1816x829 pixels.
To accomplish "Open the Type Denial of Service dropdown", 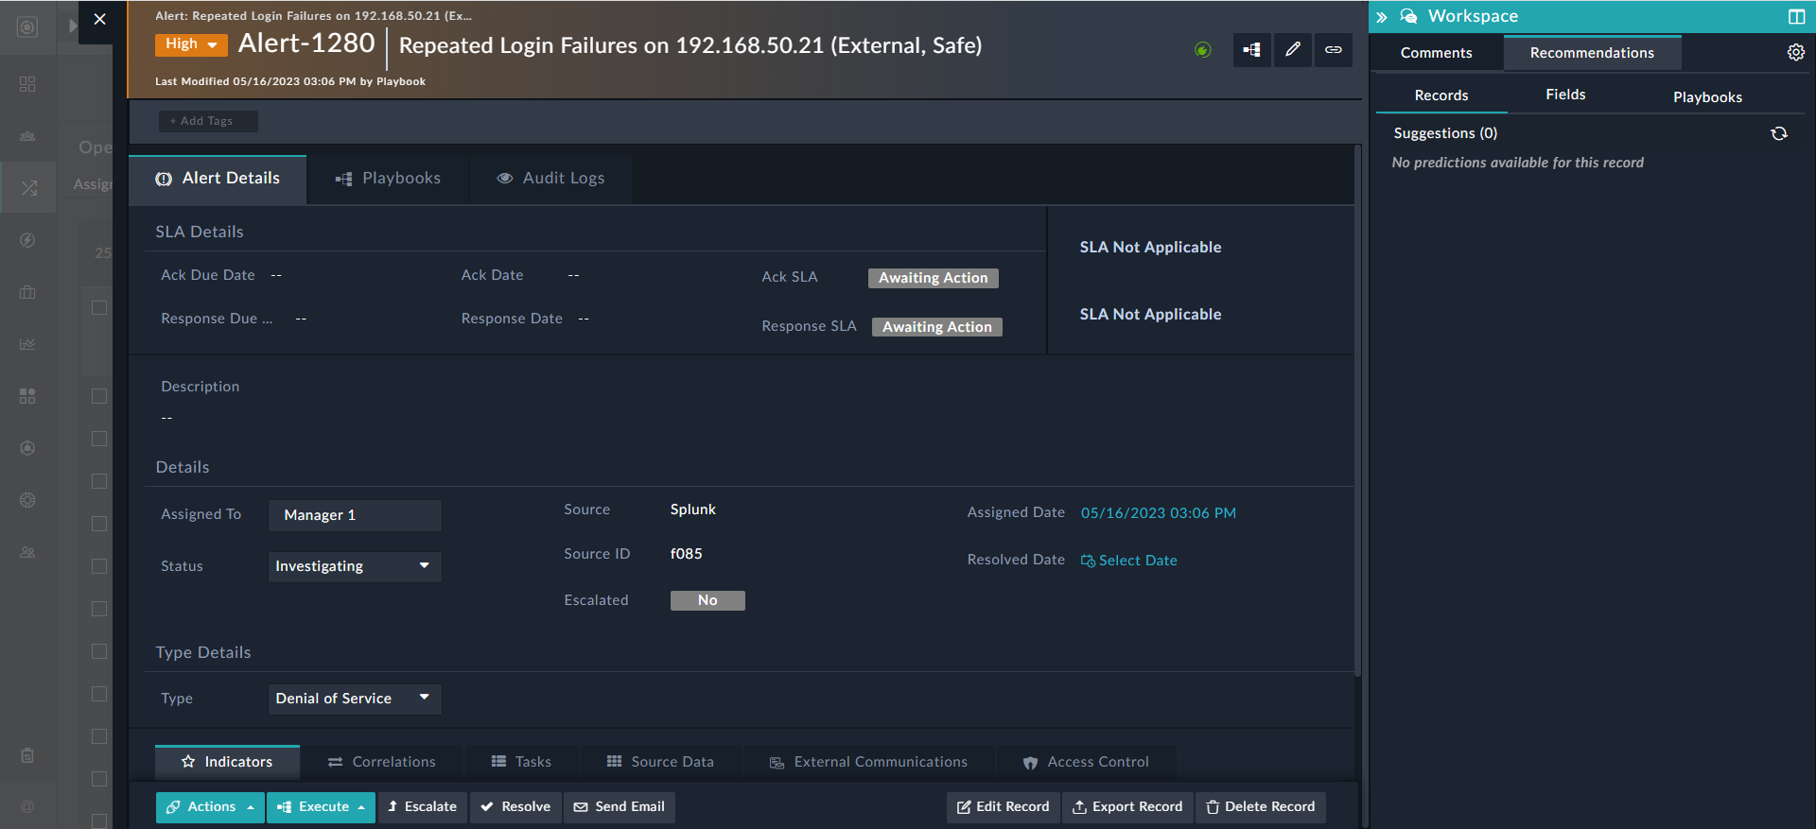I will 355,699.
